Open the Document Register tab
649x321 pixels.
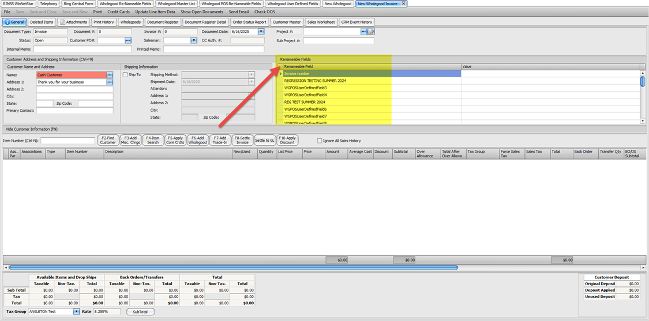click(x=163, y=22)
